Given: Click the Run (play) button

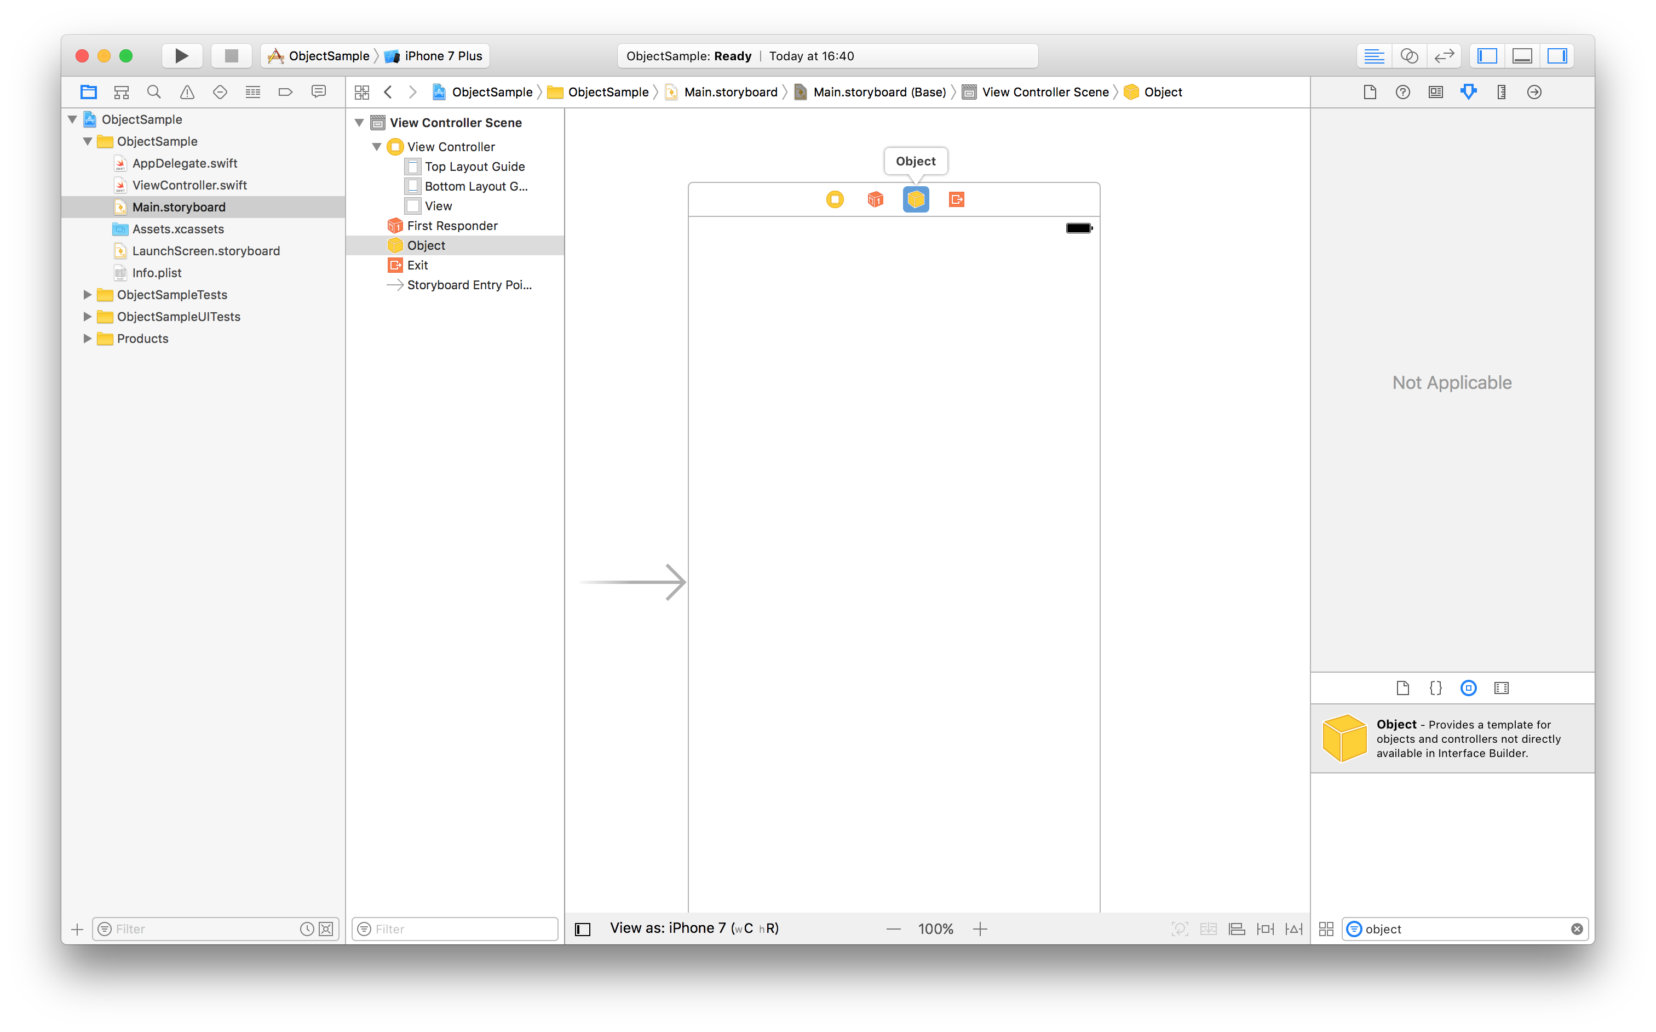Looking at the screenshot, I should (181, 56).
